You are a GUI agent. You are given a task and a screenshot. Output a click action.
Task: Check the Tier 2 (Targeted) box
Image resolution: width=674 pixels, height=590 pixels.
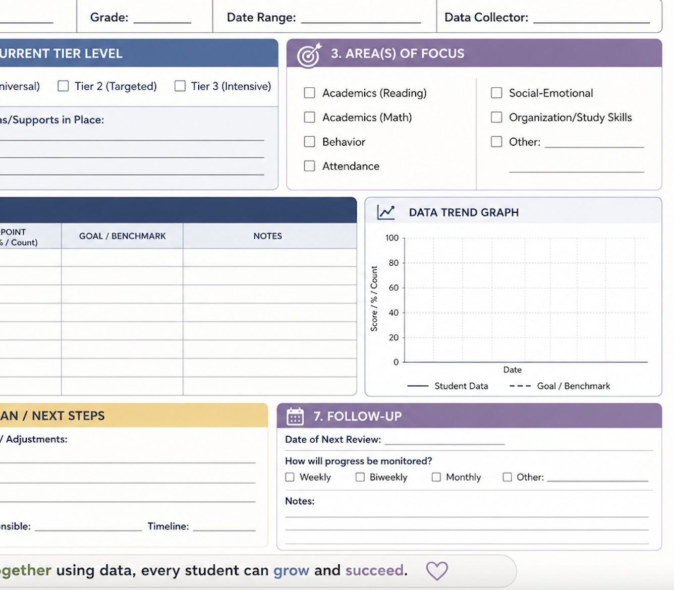click(63, 86)
